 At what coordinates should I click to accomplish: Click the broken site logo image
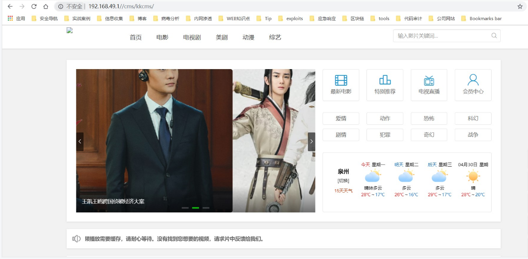pos(70,30)
